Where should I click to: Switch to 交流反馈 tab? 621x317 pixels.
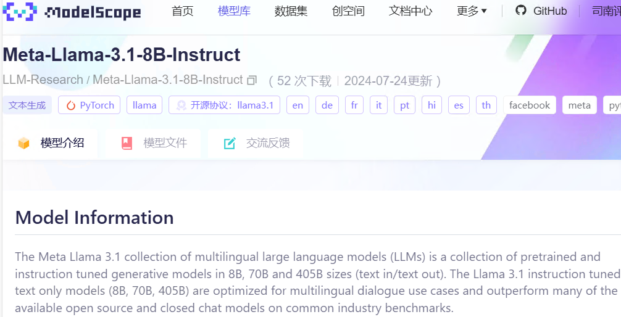[256, 143]
